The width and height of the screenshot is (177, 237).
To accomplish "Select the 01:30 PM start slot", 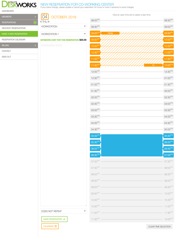I will click(95, 91).
